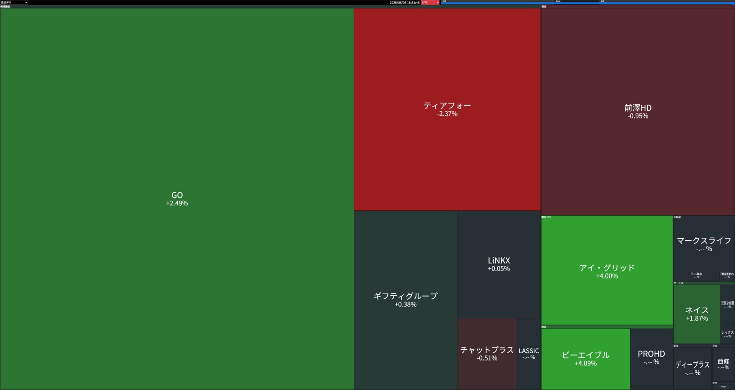Click the 不二興産 tile

click(696, 275)
